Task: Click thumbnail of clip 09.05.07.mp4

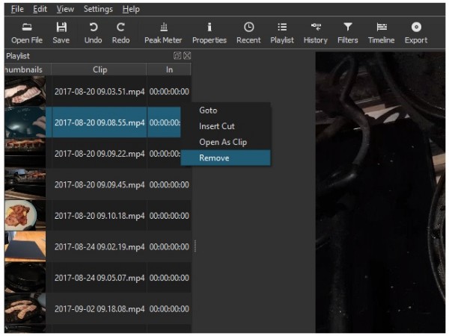Action: coord(25,278)
